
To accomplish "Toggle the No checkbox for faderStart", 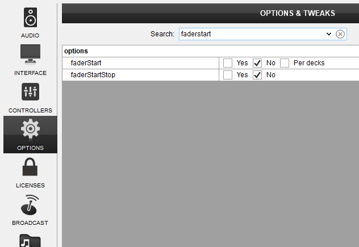I will pos(257,63).
